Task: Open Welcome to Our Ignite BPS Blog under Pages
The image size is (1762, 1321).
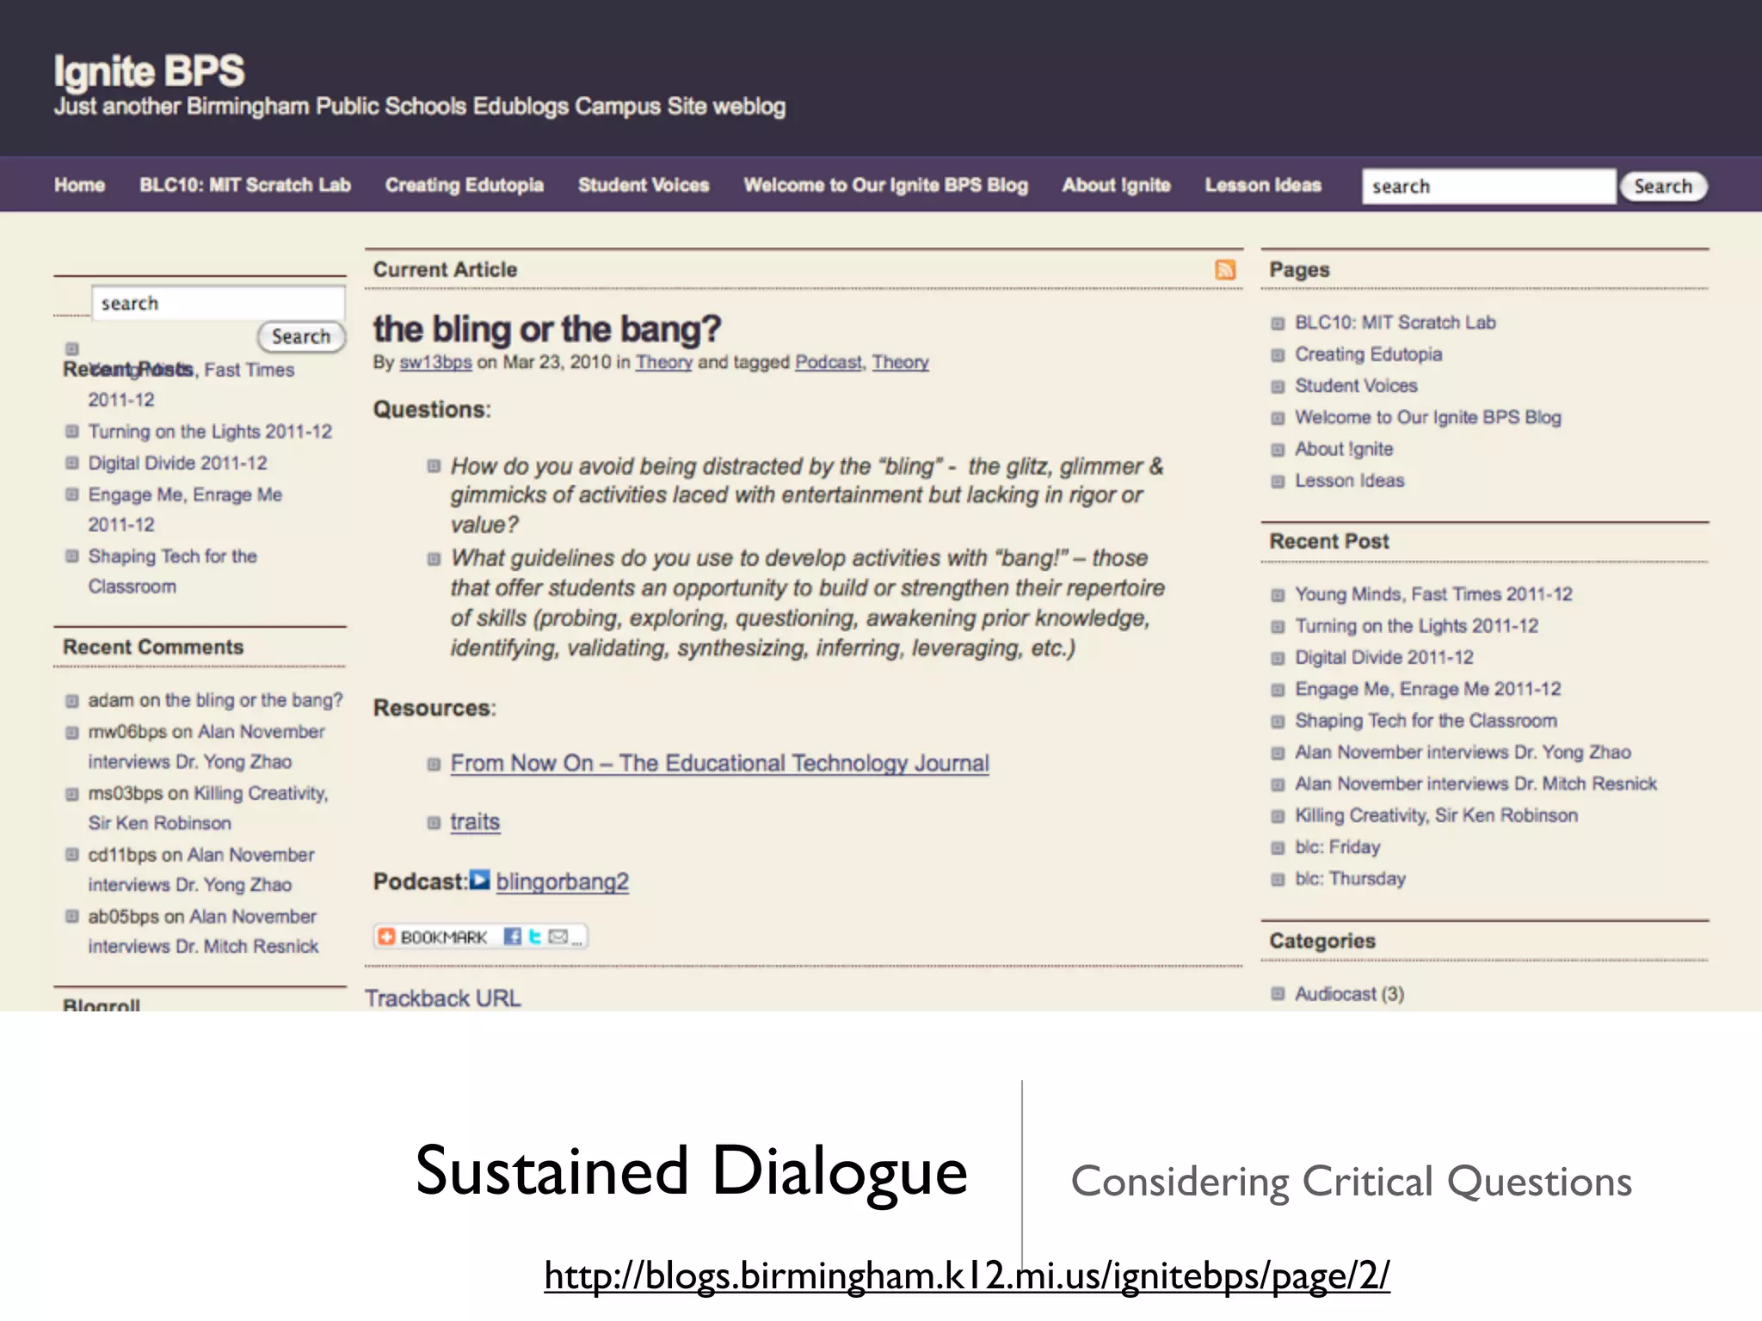Action: [1428, 417]
